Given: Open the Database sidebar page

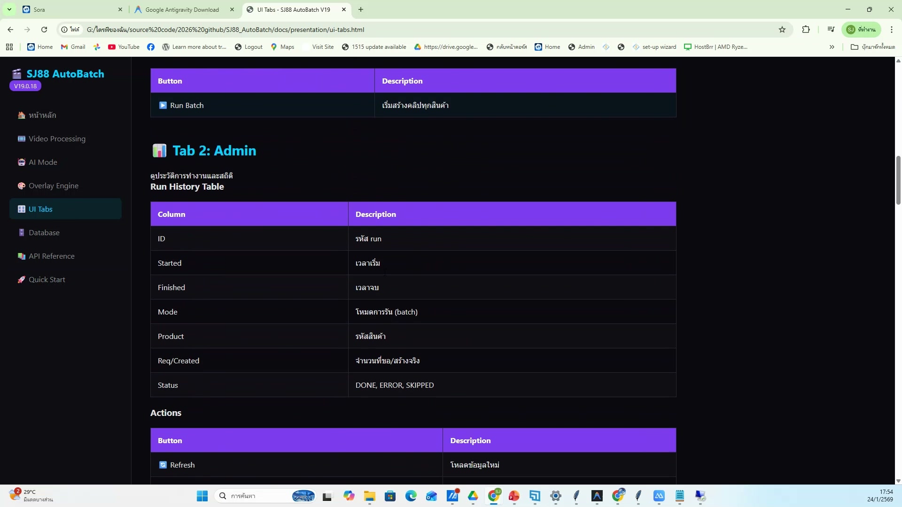Looking at the screenshot, I should [44, 232].
